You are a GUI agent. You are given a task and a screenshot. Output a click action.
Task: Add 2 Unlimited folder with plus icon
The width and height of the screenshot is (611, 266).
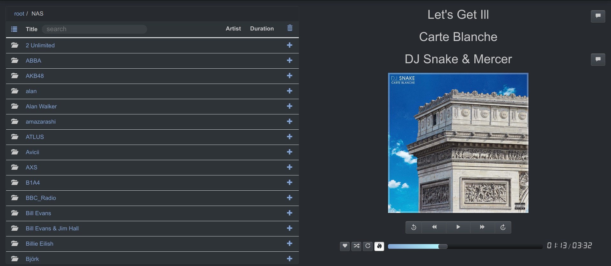290,45
